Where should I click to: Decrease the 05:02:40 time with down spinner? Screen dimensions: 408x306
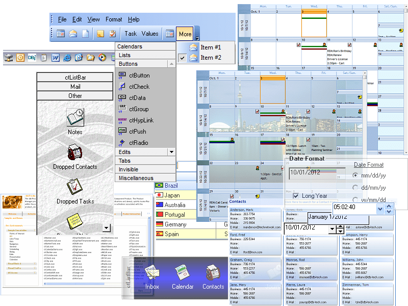(389, 211)
